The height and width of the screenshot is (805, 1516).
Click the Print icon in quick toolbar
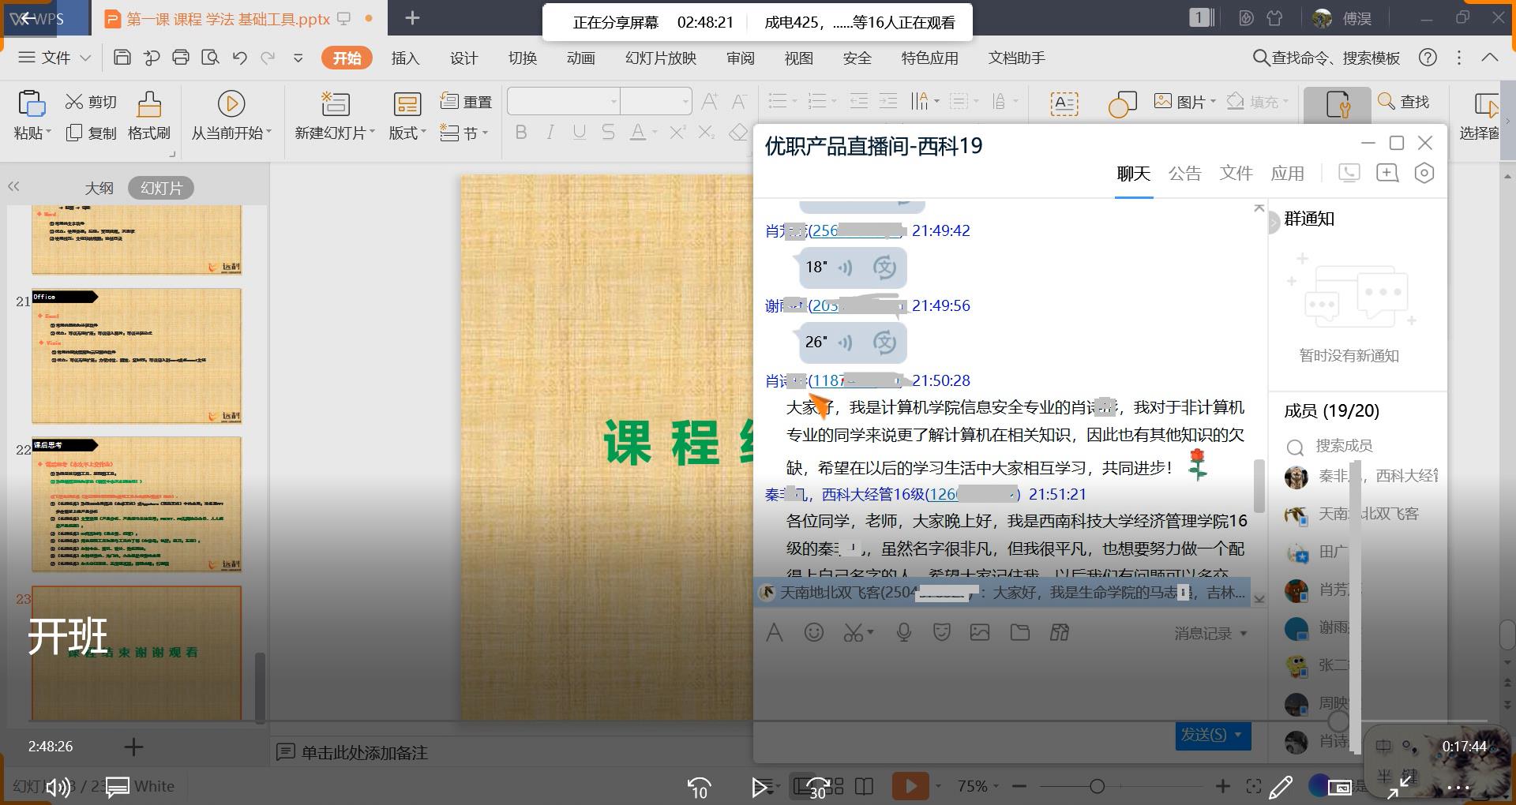pyautogui.click(x=181, y=58)
